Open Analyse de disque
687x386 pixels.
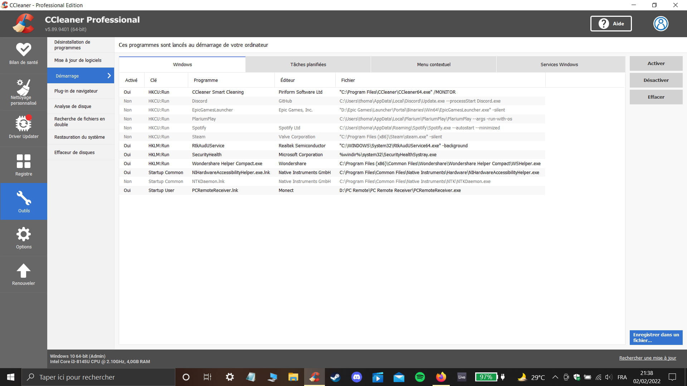coord(81,106)
